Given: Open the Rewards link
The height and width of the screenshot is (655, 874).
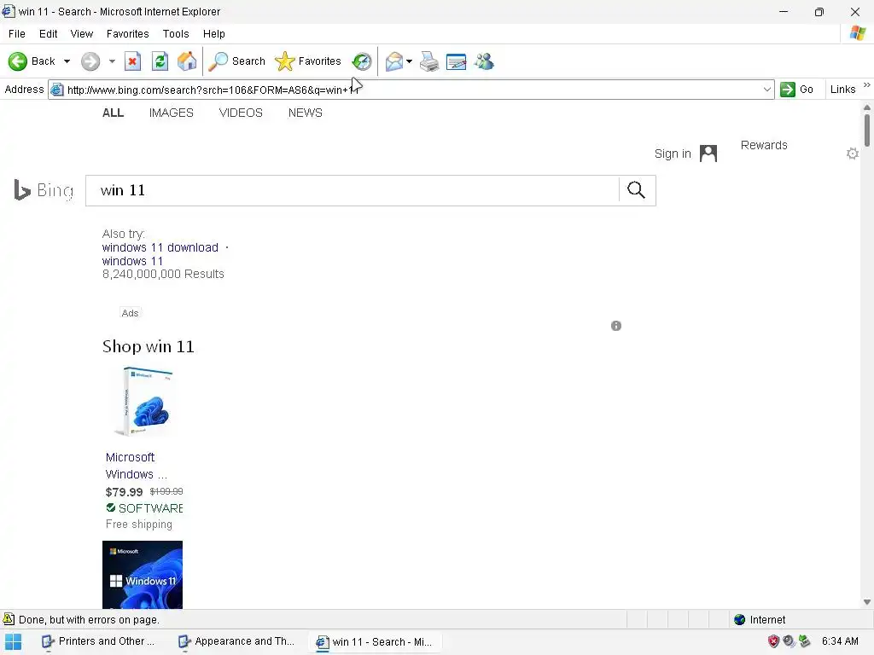Looking at the screenshot, I should click(764, 145).
